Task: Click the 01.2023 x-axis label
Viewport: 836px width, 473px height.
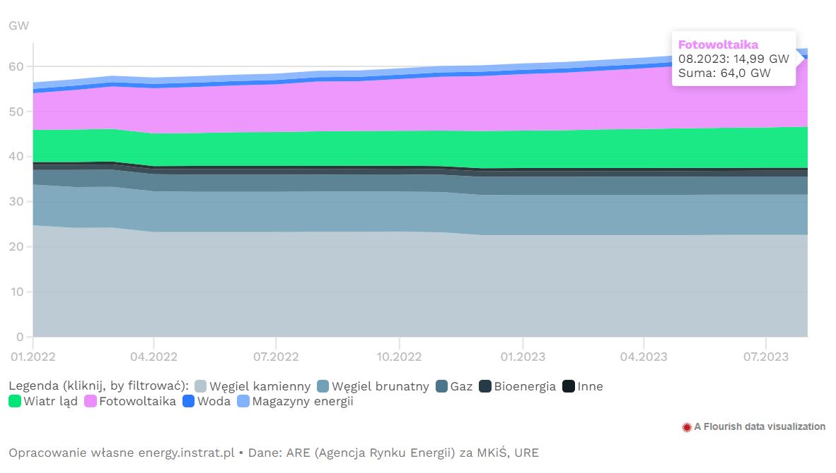Action: 522,357
